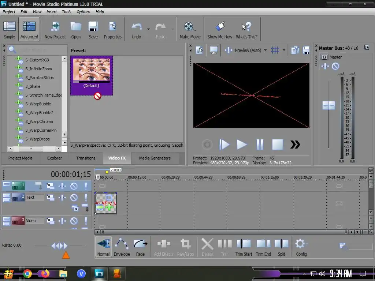Open Show Me How tutorials
The width and height of the screenshot is (375, 281).
[220, 30]
